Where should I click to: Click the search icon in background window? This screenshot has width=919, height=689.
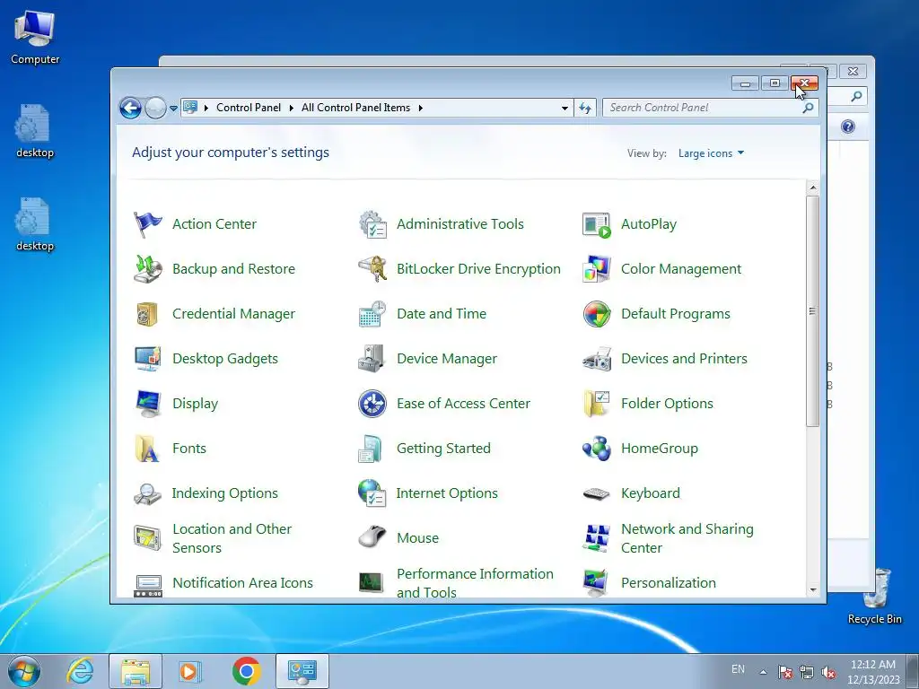(856, 96)
